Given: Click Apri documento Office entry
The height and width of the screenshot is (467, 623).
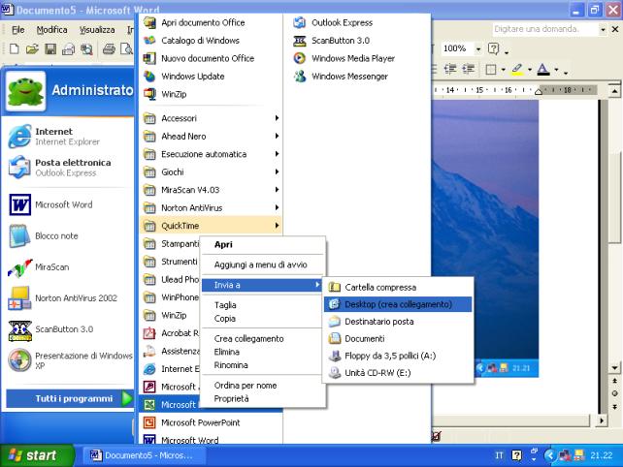Looking at the screenshot, I should click(x=211, y=22).
